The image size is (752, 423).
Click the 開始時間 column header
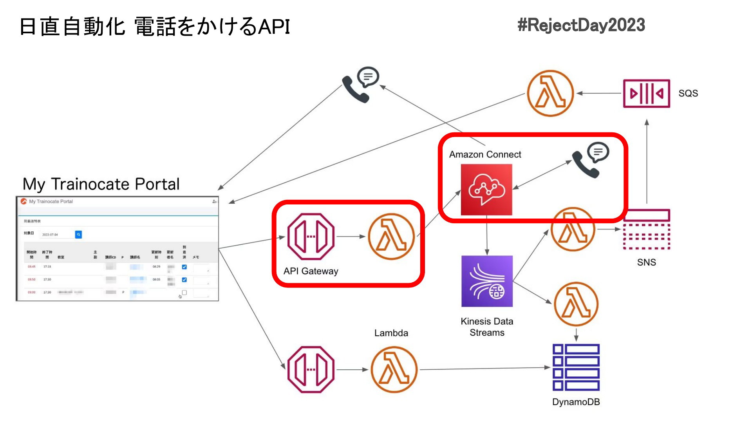tap(31, 255)
